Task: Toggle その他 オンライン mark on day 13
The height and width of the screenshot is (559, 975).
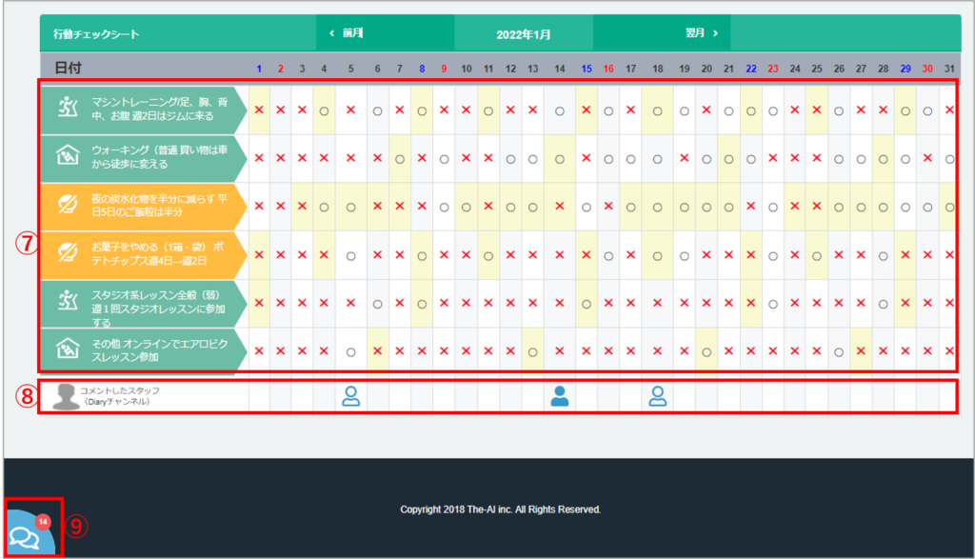Action: (533, 351)
